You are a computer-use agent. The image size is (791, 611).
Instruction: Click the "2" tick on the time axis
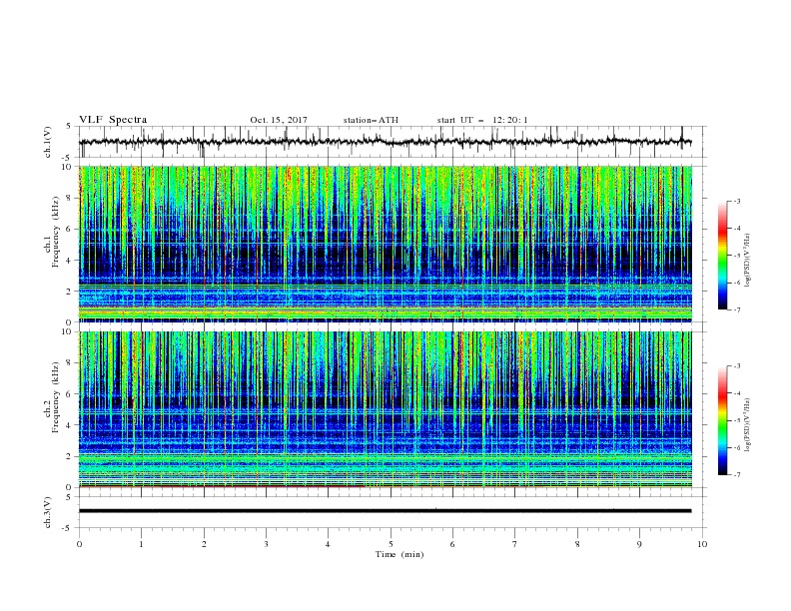click(204, 544)
